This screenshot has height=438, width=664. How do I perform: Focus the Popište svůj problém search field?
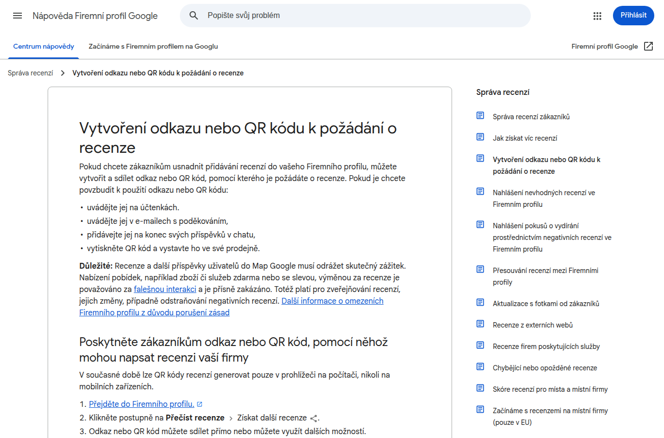pos(355,16)
